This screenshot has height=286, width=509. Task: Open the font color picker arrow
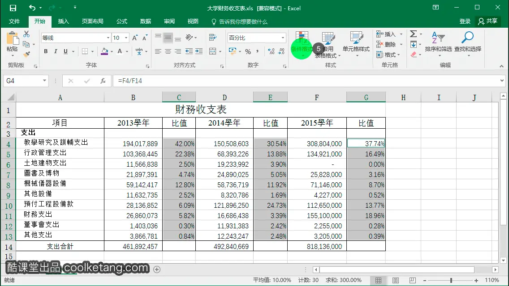[127, 51]
